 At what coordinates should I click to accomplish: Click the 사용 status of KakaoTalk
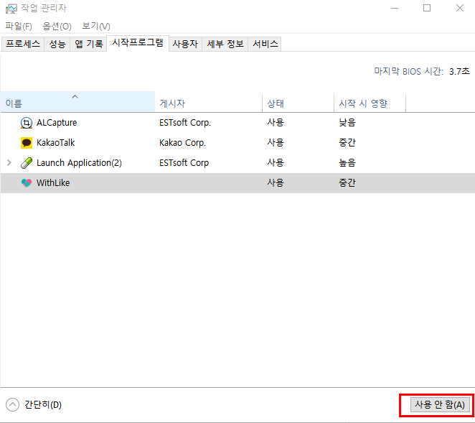pos(276,143)
